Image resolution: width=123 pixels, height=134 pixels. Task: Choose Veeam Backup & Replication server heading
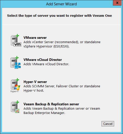tap(51, 104)
